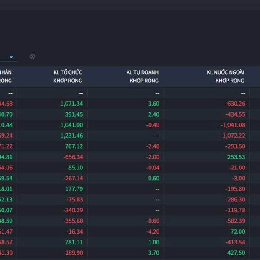Select proprietary cell value 3.60
This screenshot has height=260, width=260.
[x=154, y=104]
